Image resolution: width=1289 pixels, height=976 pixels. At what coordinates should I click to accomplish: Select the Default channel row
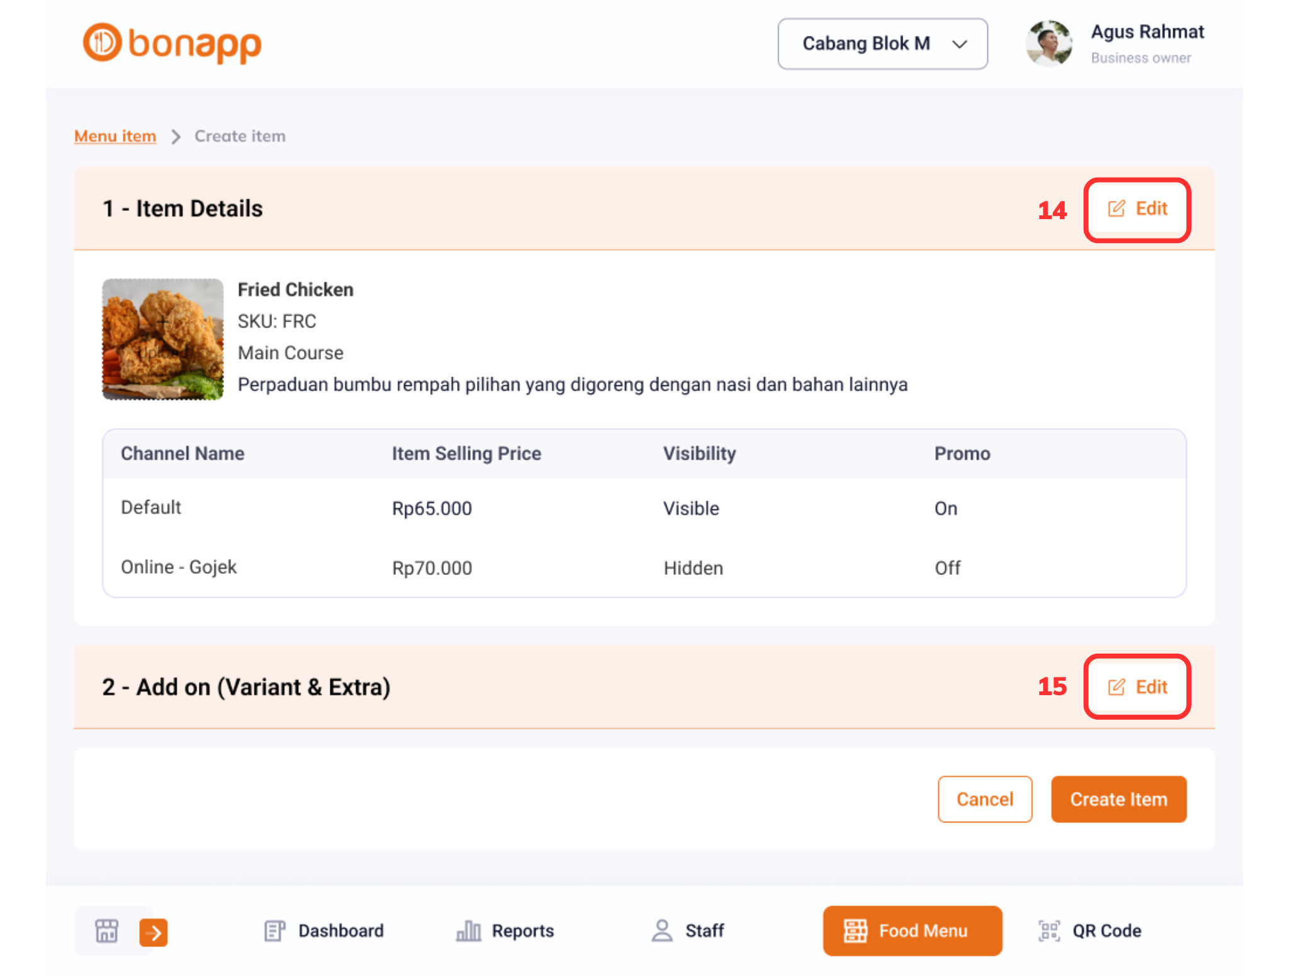tap(151, 508)
